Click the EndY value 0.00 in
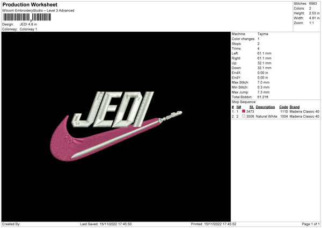The image size is (322, 228). pyautogui.click(x=262, y=77)
